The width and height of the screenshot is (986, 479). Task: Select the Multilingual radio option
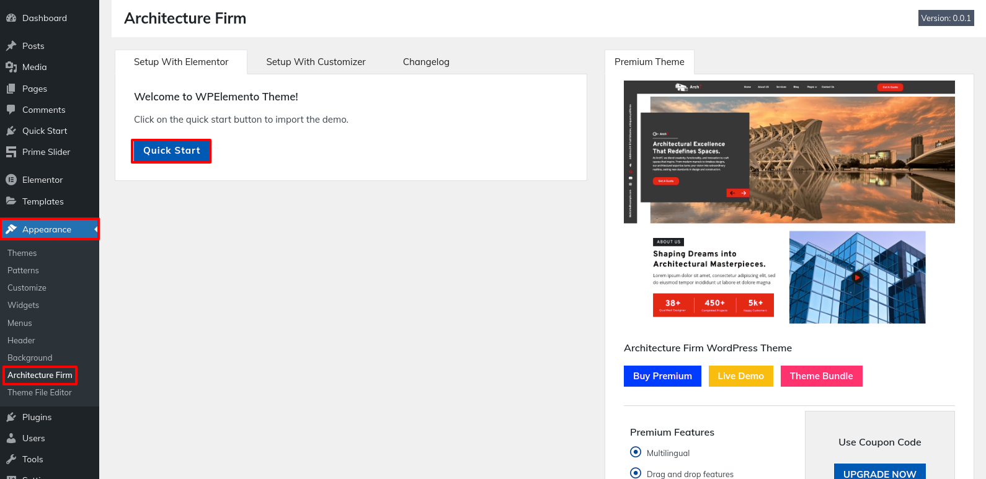click(636, 452)
